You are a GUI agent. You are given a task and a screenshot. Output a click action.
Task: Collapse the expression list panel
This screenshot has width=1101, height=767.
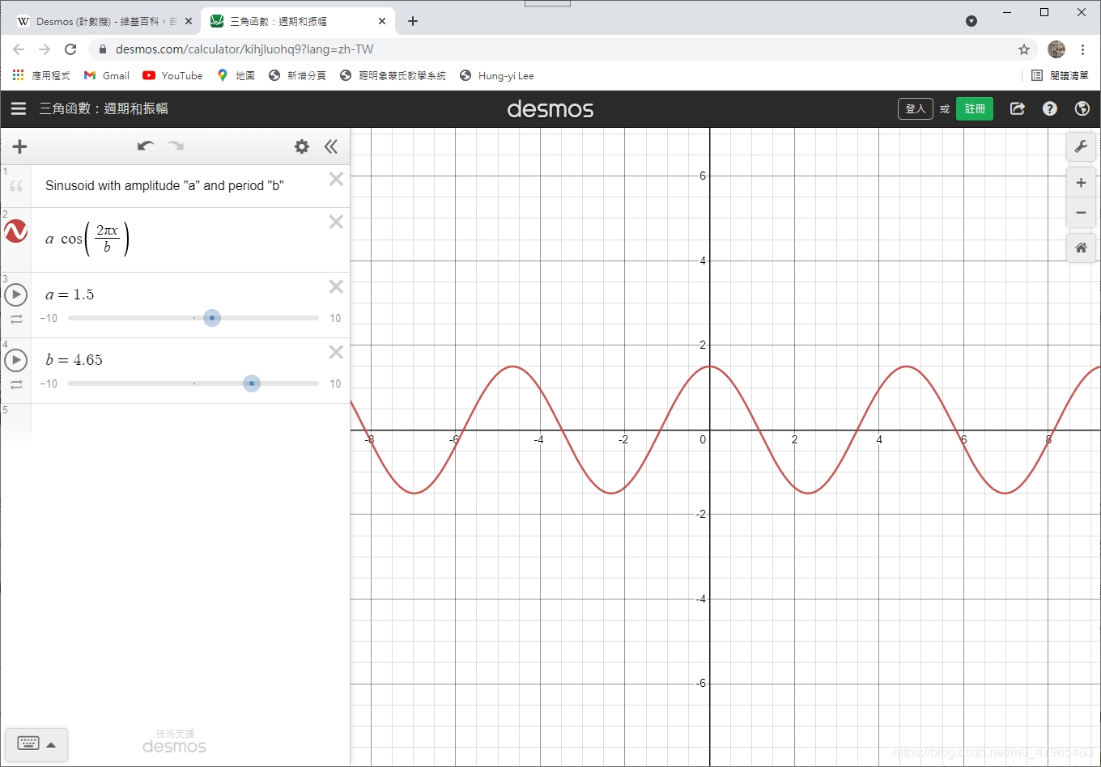click(x=331, y=146)
